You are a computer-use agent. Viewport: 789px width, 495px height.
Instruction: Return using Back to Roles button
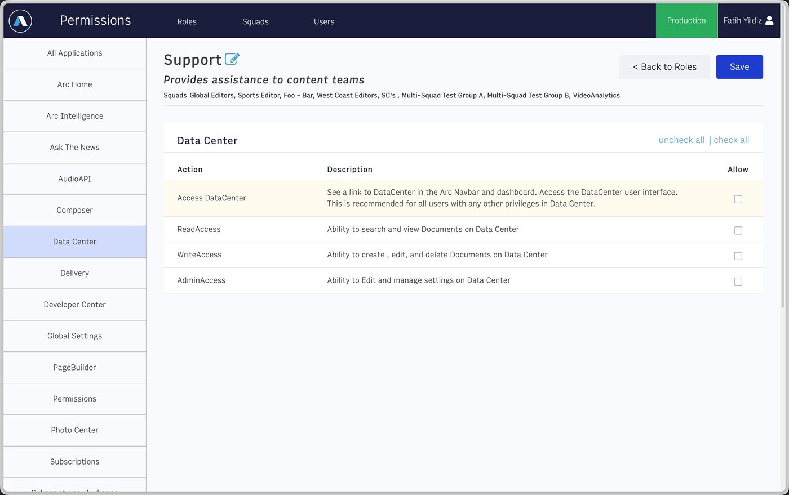coord(664,67)
